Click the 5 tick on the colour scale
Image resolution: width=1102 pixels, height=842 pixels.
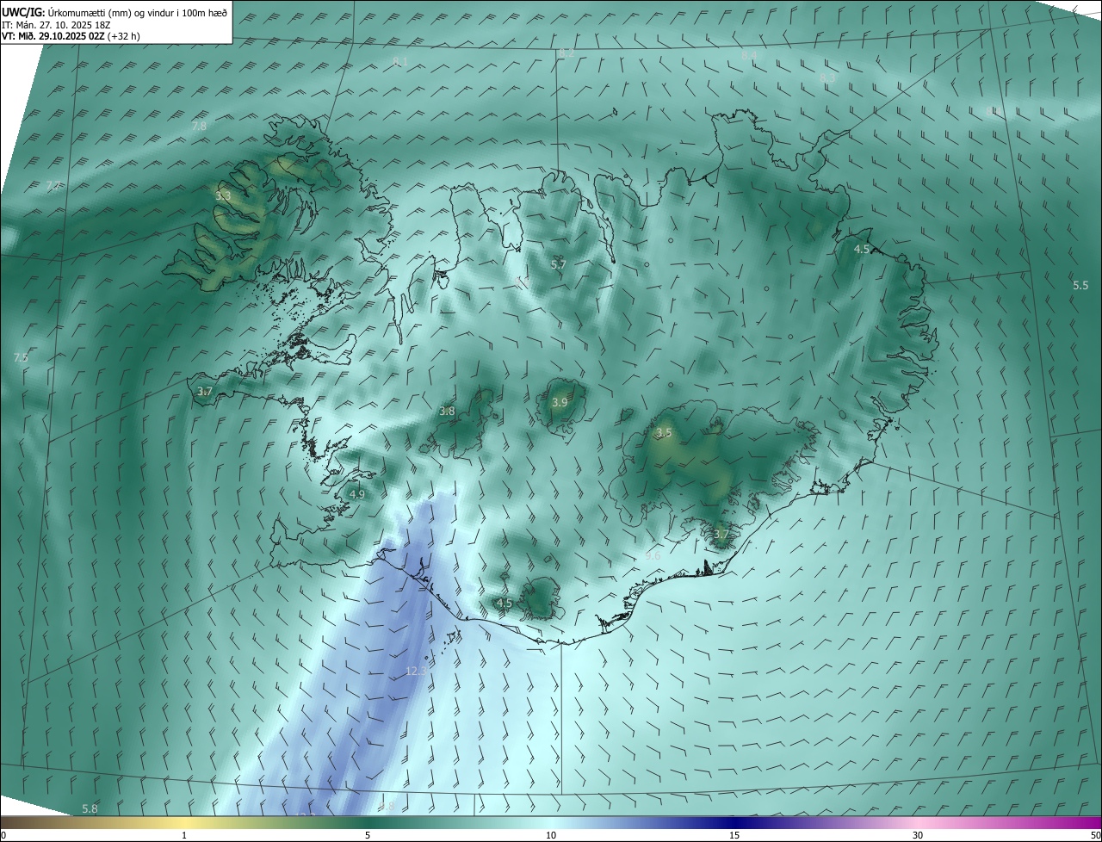coord(368,835)
